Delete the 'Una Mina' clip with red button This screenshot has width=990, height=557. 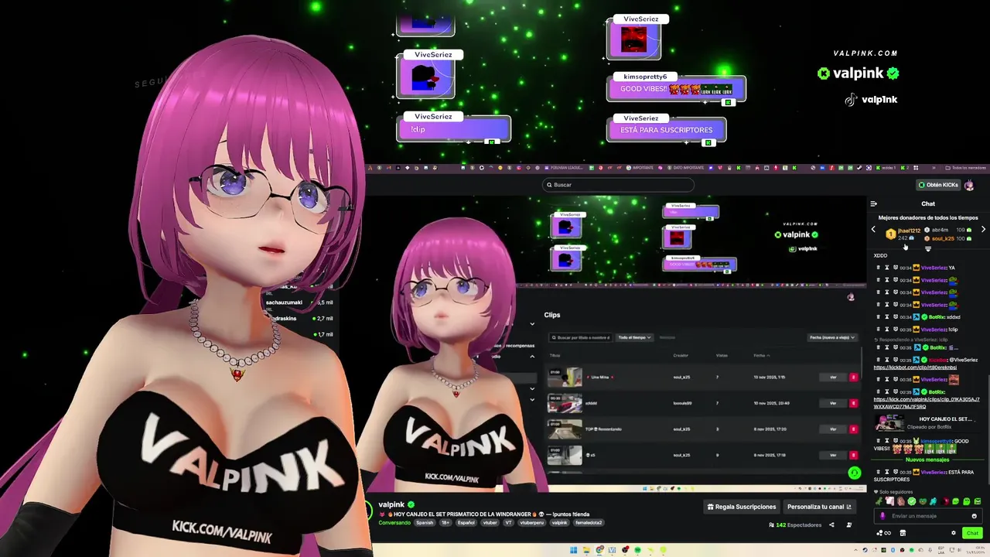click(853, 377)
